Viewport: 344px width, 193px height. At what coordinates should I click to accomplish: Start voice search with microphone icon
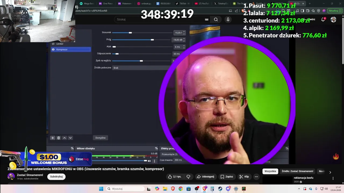(x=228, y=19)
